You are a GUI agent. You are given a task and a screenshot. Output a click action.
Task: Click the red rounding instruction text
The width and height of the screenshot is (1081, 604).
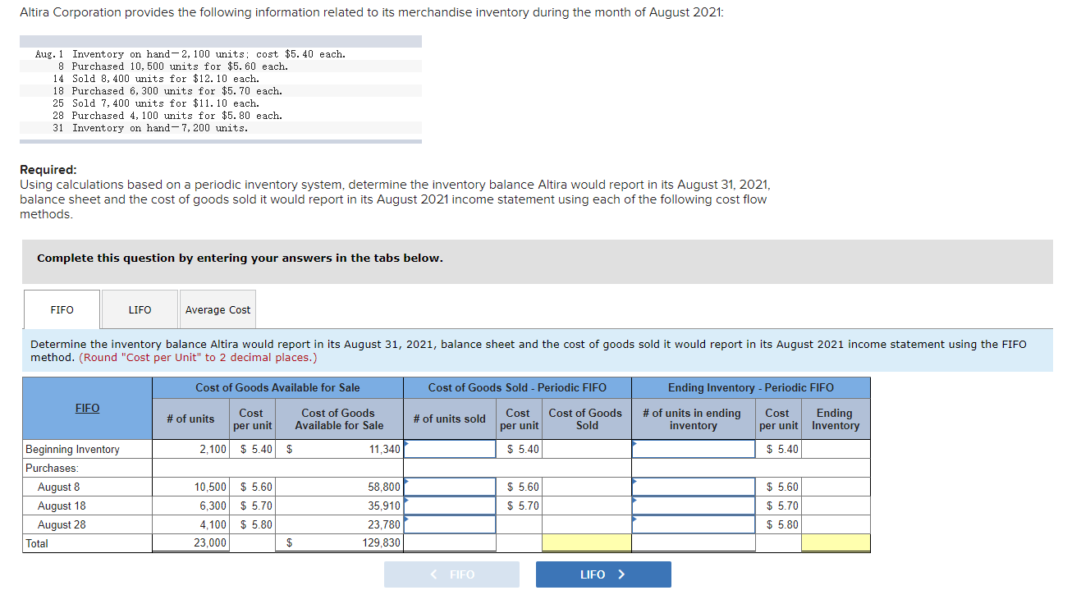[198, 358]
